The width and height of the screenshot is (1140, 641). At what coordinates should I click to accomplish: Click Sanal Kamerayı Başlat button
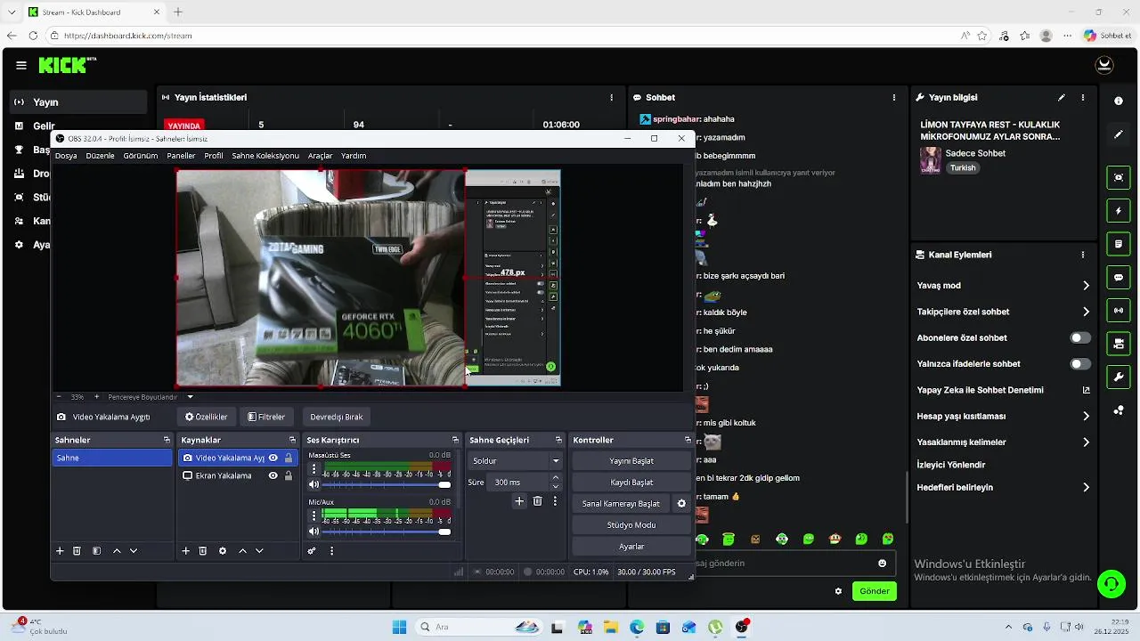tap(621, 504)
